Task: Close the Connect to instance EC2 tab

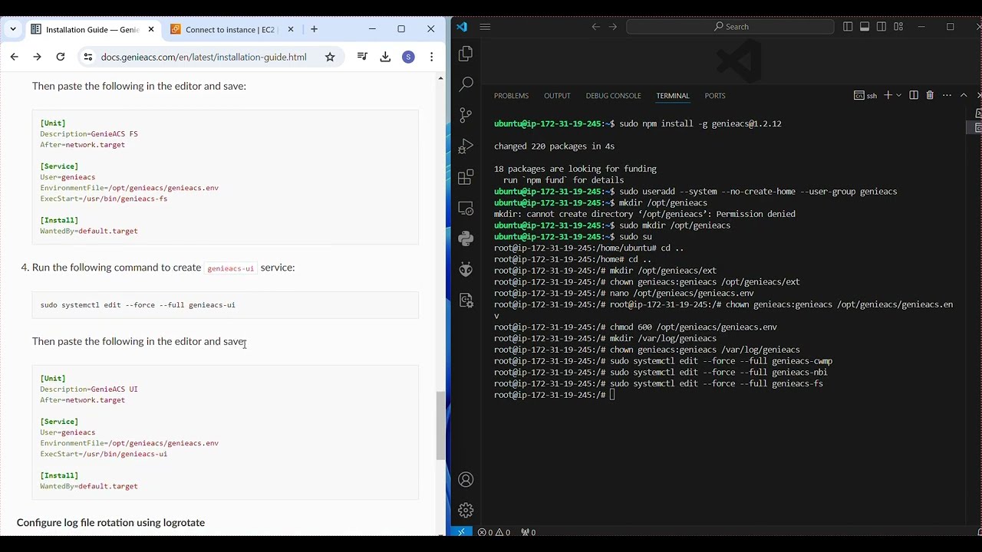Action: [291, 29]
